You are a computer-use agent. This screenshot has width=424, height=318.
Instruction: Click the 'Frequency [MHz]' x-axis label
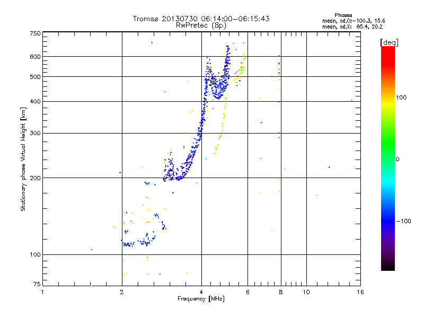click(x=201, y=299)
